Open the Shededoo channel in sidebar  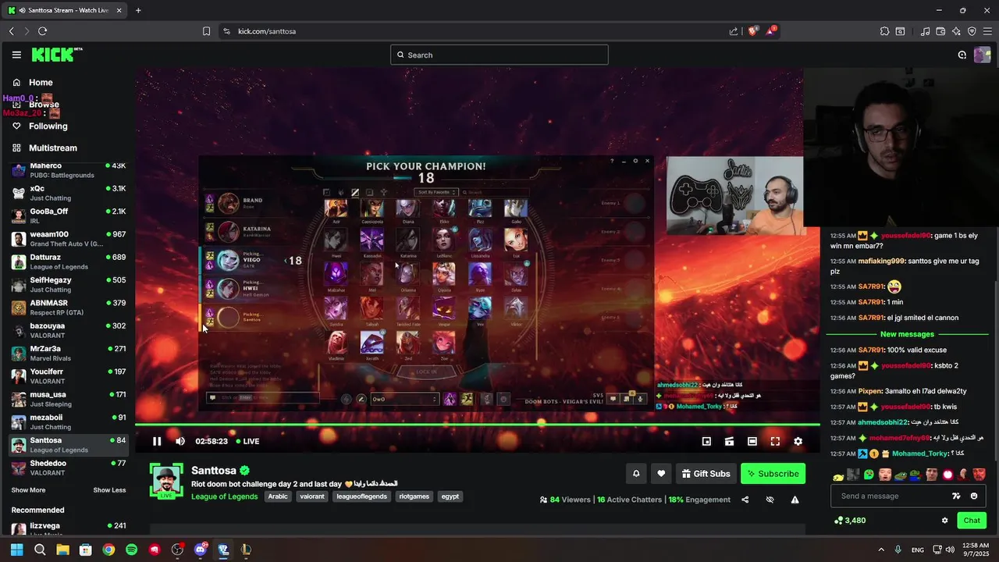click(x=68, y=468)
